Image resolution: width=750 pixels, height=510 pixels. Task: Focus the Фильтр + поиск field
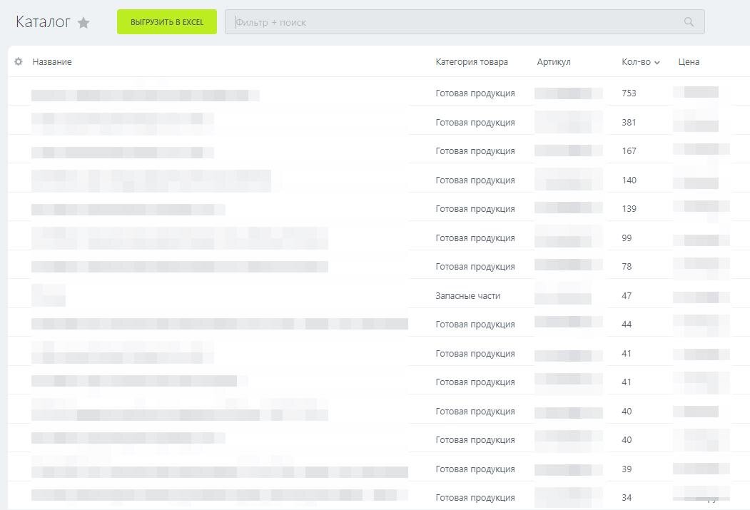[x=465, y=22]
